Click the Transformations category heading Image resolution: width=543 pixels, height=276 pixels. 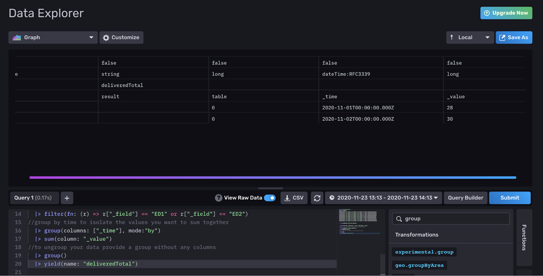click(x=417, y=235)
